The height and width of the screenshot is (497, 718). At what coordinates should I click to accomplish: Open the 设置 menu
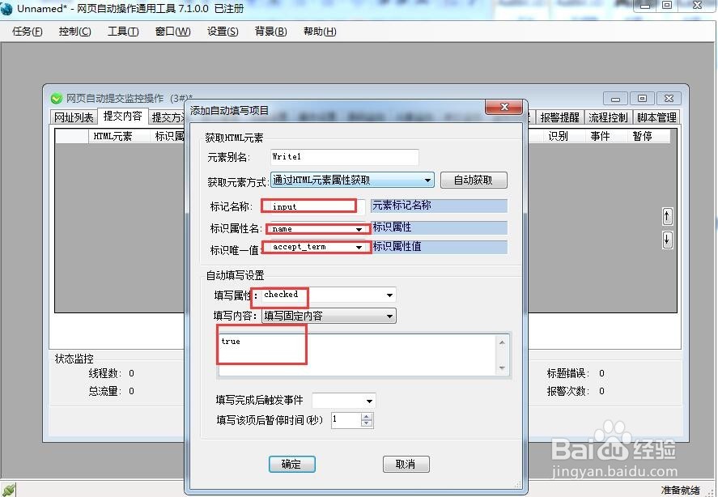221,32
